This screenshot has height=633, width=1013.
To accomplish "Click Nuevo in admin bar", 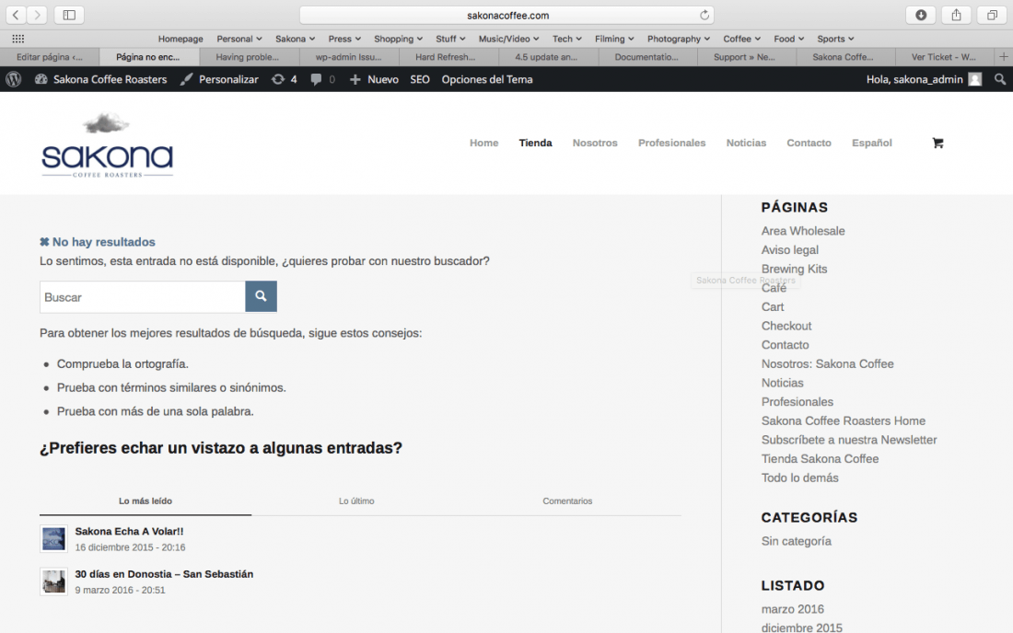I will click(x=374, y=79).
